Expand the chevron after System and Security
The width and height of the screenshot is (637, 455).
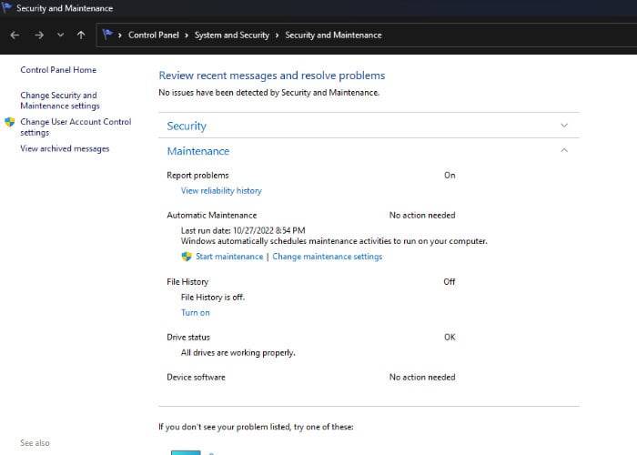277,35
